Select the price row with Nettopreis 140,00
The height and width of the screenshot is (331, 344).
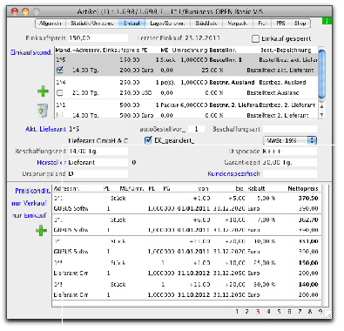coord(186,289)
